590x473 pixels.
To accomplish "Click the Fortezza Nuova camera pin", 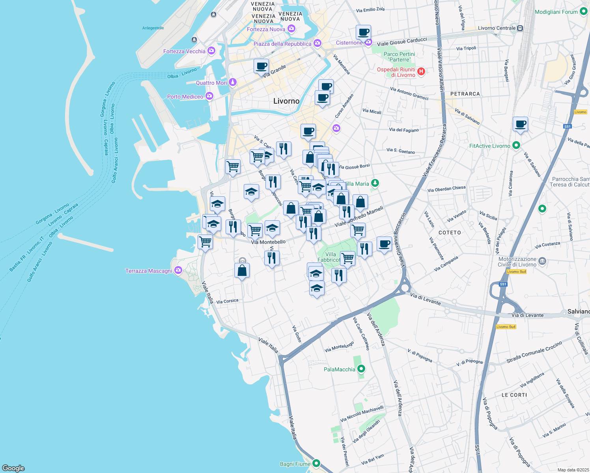I will coord(291,29).
